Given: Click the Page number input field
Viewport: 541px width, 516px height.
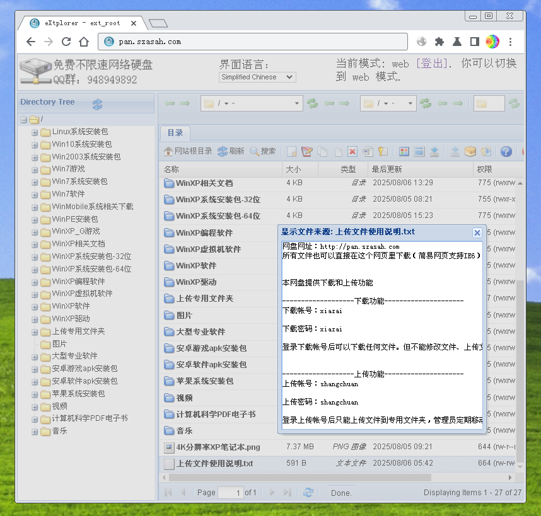Looking at the screenshot, I should pyautogui.click(x=231, y=493).
